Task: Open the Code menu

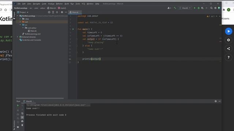Action: tap(44, 4)
